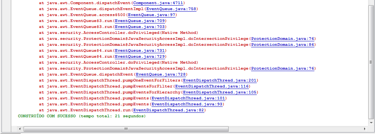Screen dimensions: 375x134
Task: Click the horizontal scrollbar left arrow
Action: [x=19, y=129]
